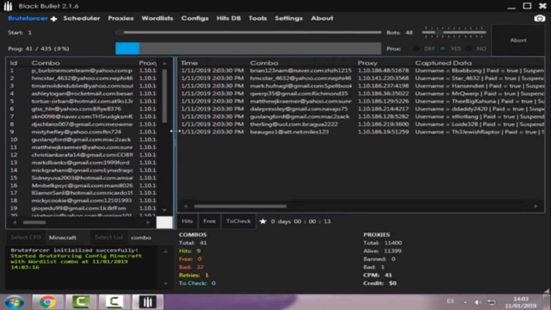Click the volume speaker tray icon
The width and height of the screenshot is (551, 310).
coord(478,302)
